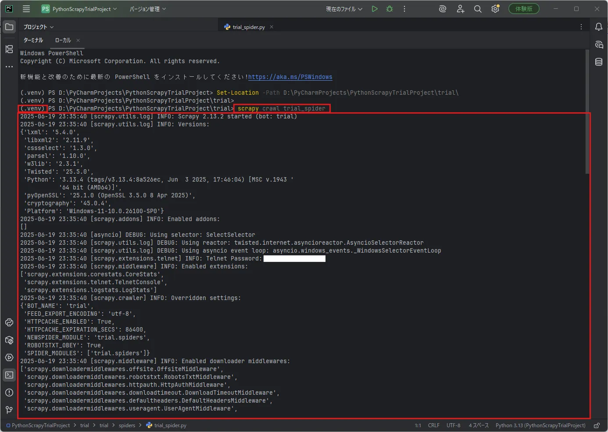Open the Project tool window folder icon
Viewport: 608px width, 432px height.
point(9,27)
